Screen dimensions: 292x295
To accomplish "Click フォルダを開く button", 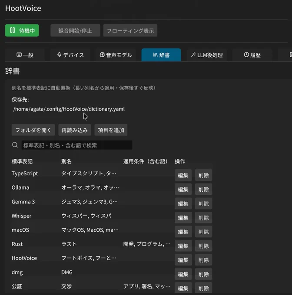I will 33,130.
